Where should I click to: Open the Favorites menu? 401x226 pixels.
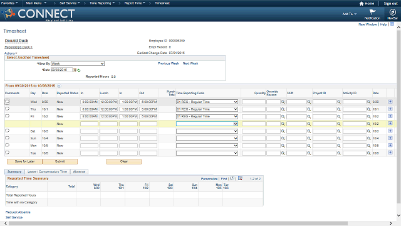pos(9,3)
